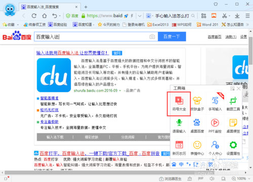Open the zoom level 100% dropdown
253x182 pixels.
coord(249,178)
